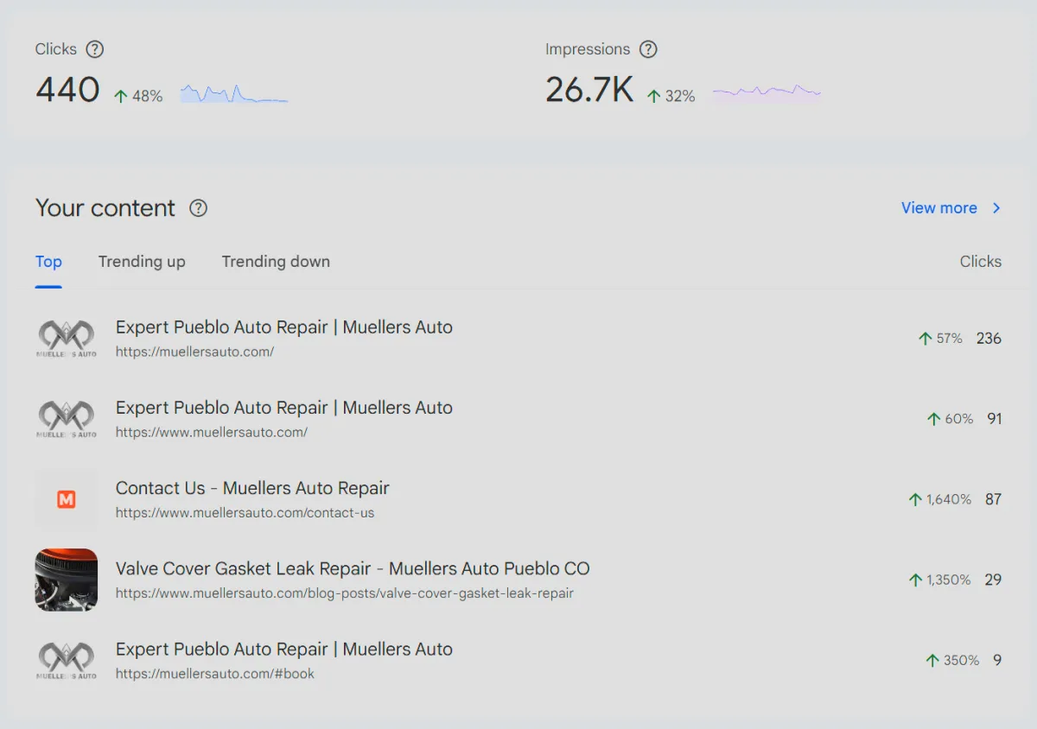Screen dimensions: 1037x729
Task: Click the Clicks metric label above 440
Action: (56, 49)
